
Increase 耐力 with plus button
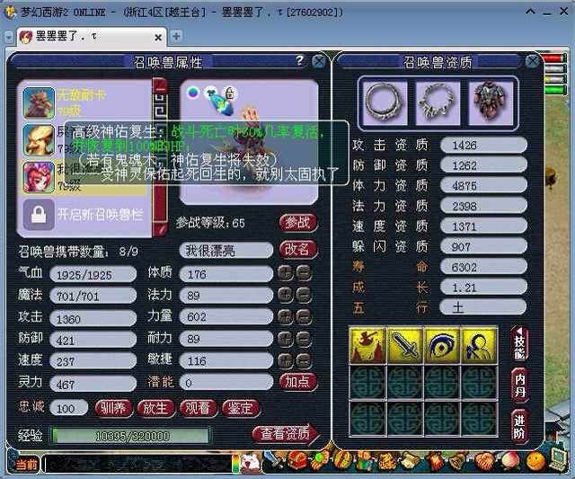[x=286, y=339]
